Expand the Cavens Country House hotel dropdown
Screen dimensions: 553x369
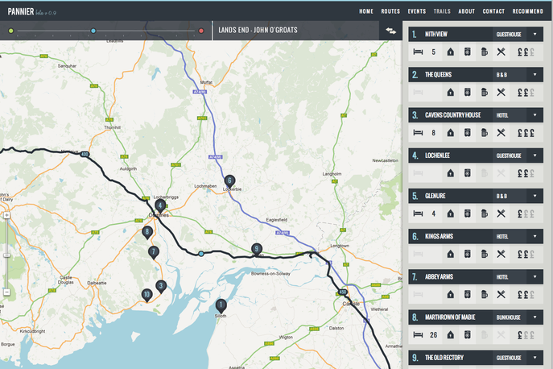[534, 115]
